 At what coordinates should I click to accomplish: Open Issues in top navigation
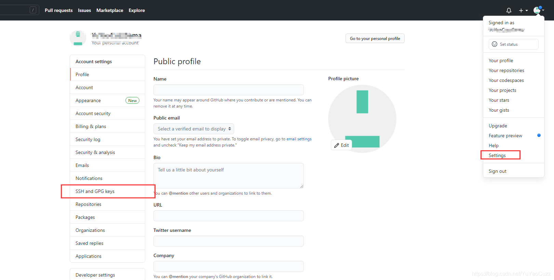[84, 10]
